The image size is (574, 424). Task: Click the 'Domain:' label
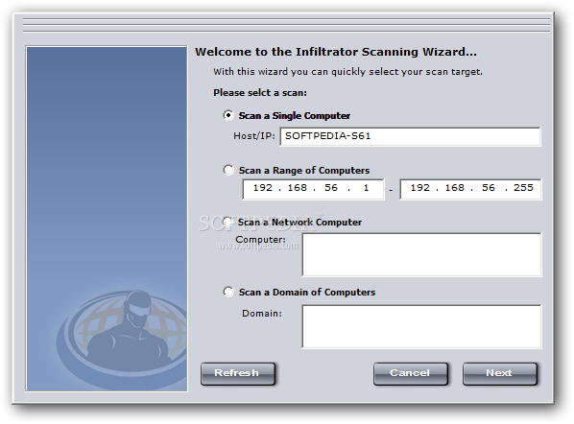(x=262, y=314)
